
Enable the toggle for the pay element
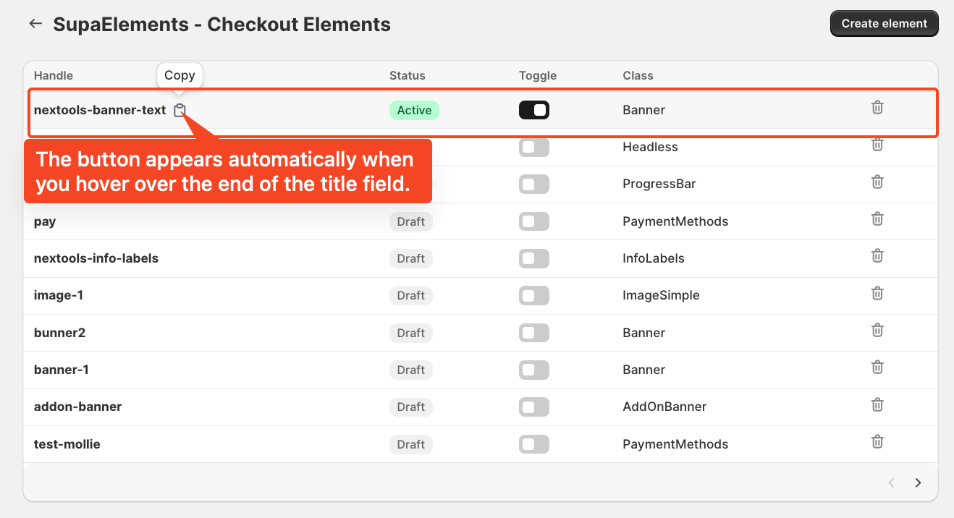click(534, 221)
